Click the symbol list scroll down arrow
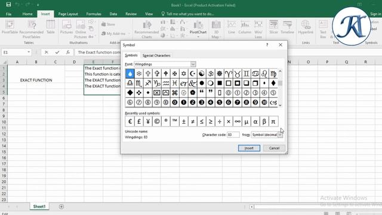 [280, 105]
